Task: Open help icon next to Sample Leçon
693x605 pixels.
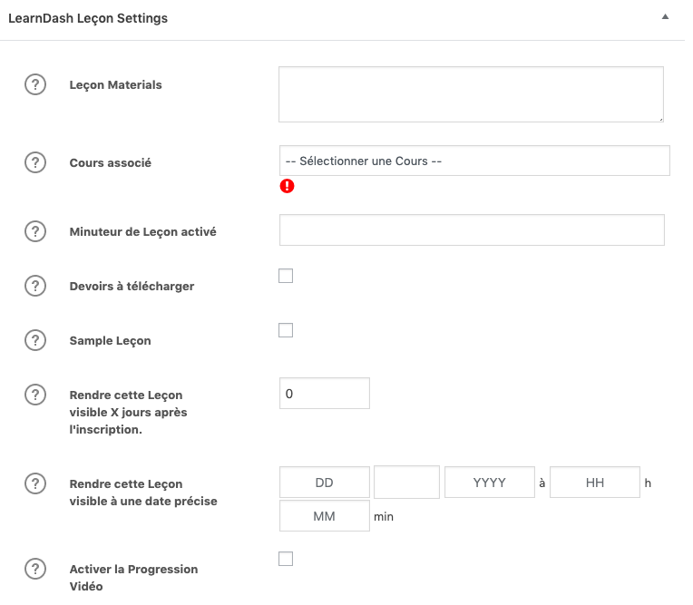Action: 35,340
